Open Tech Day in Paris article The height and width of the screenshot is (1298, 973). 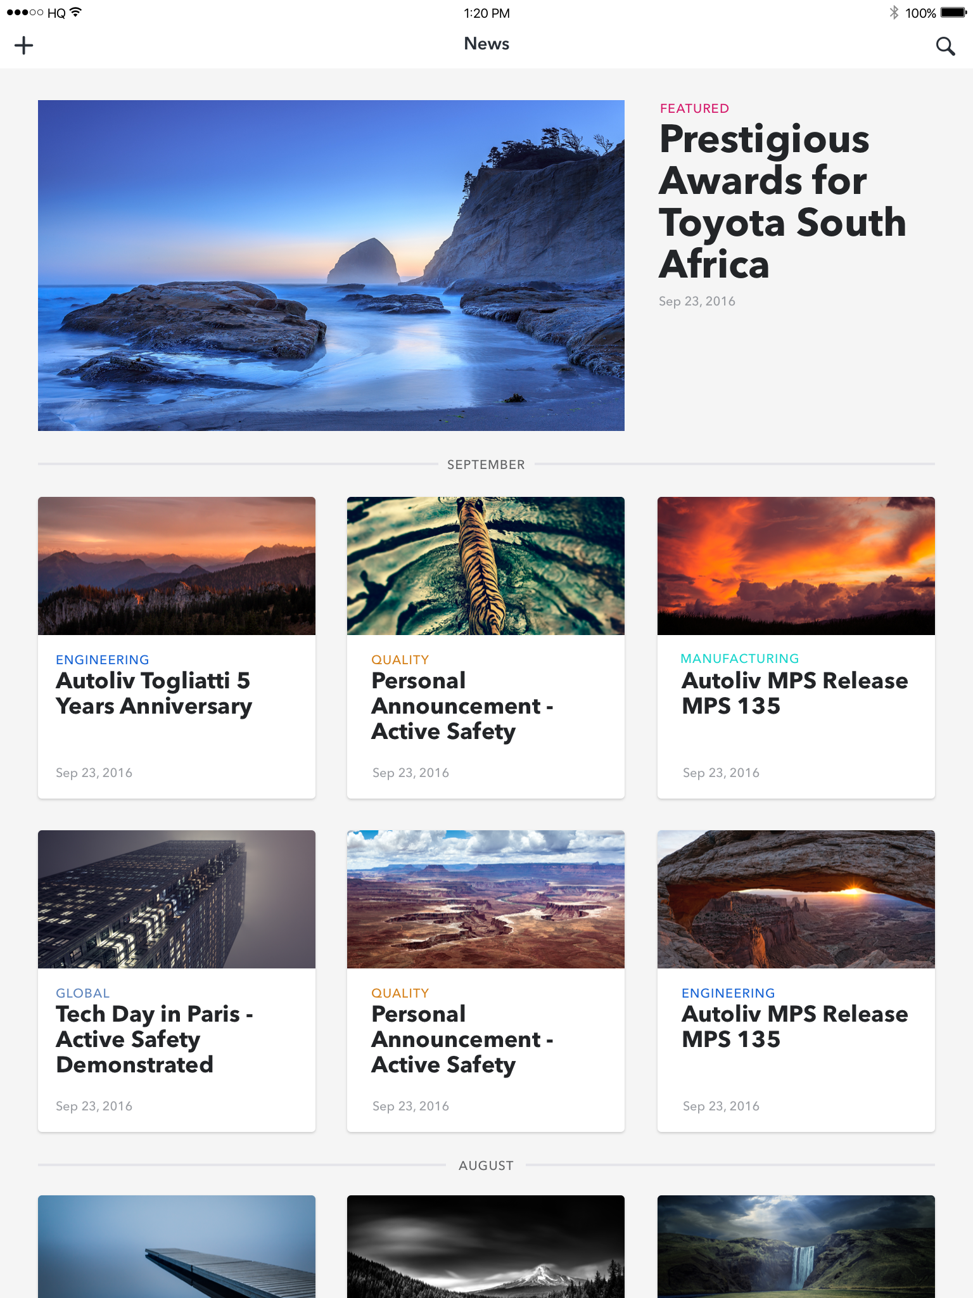[154, 1039]
